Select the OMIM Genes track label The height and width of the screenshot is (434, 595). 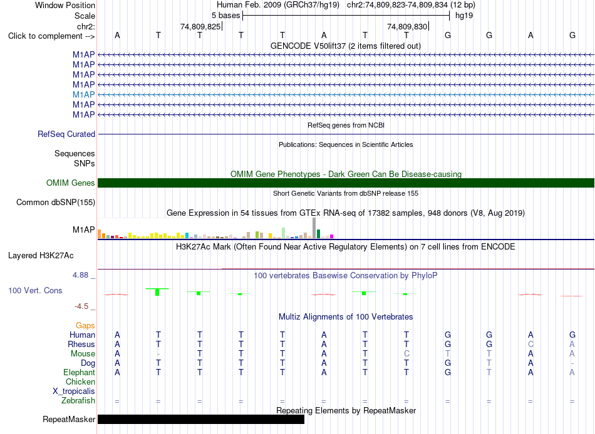[x=71, y=183]
